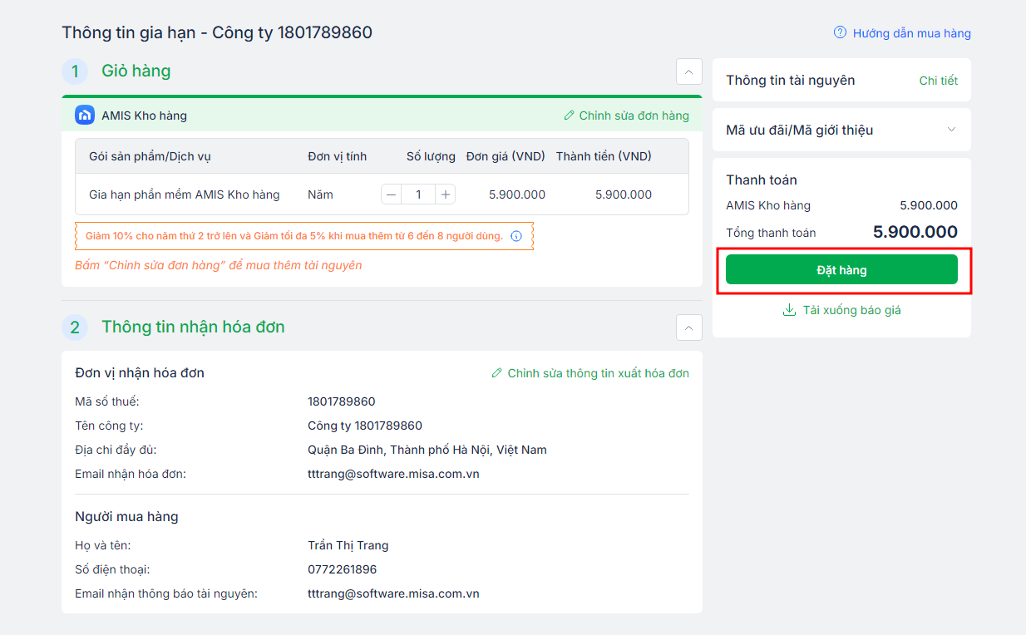This screenshot has height=635, width=1026.
Task: Click the Thanh toán panel heading
Action: tap(762, 180)
